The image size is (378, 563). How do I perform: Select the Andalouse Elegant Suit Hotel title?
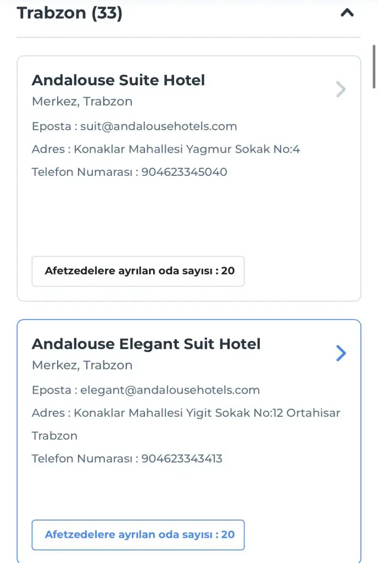(x=146, y=344)
